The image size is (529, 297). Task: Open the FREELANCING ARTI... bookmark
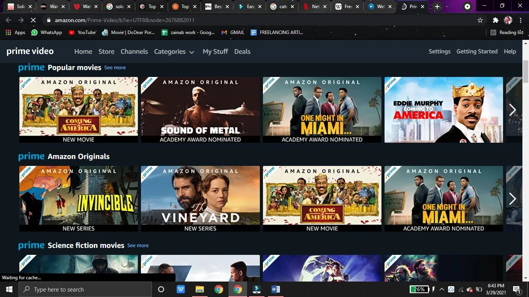point(277,32)
